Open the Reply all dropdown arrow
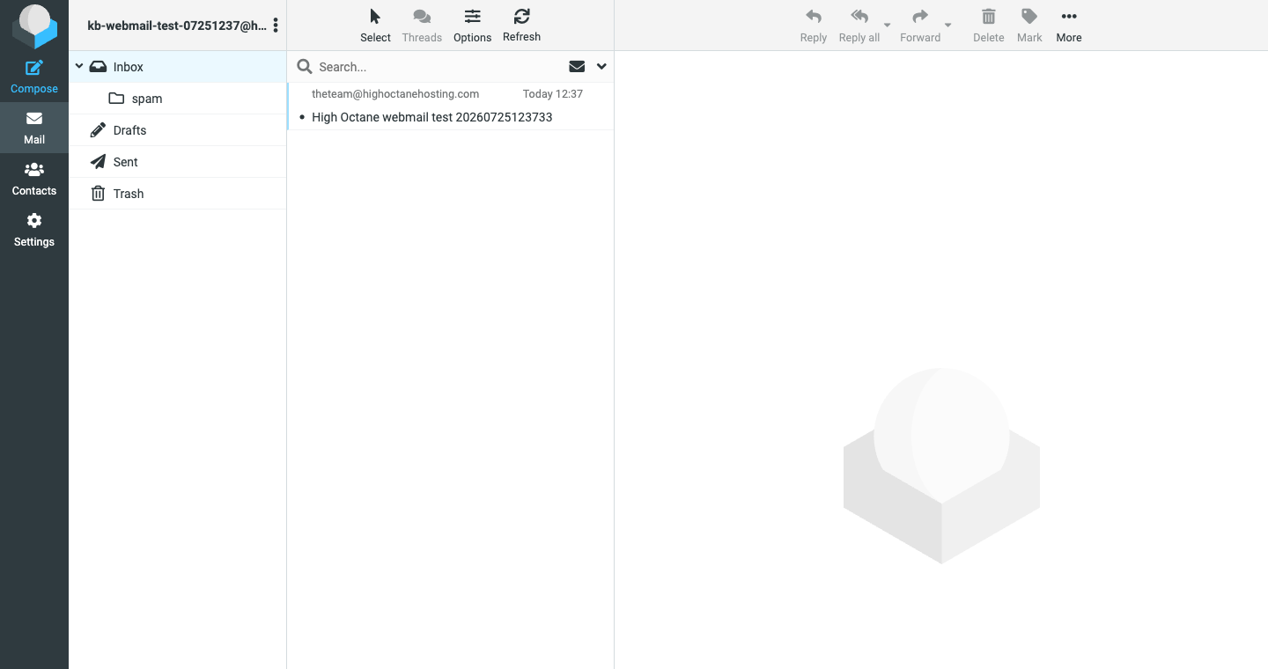The image size is (1268, 669). (888, 26)
